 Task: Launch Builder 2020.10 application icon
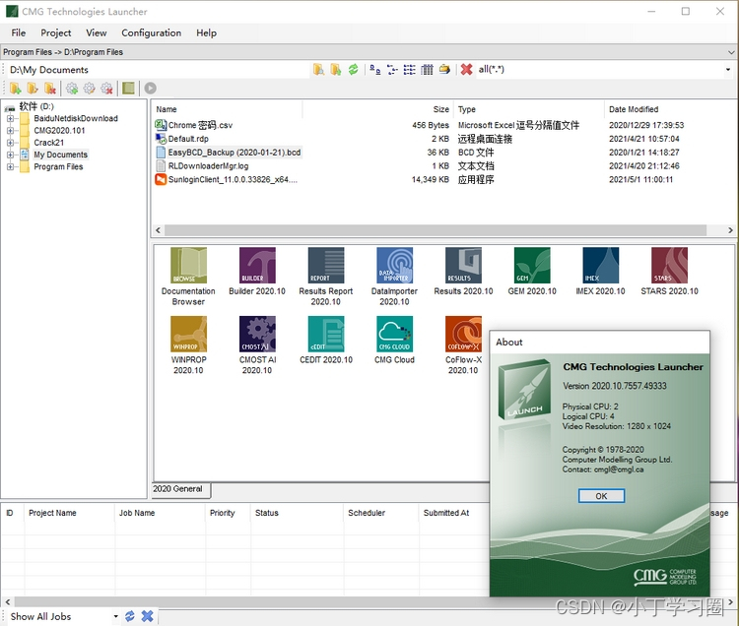257,266
